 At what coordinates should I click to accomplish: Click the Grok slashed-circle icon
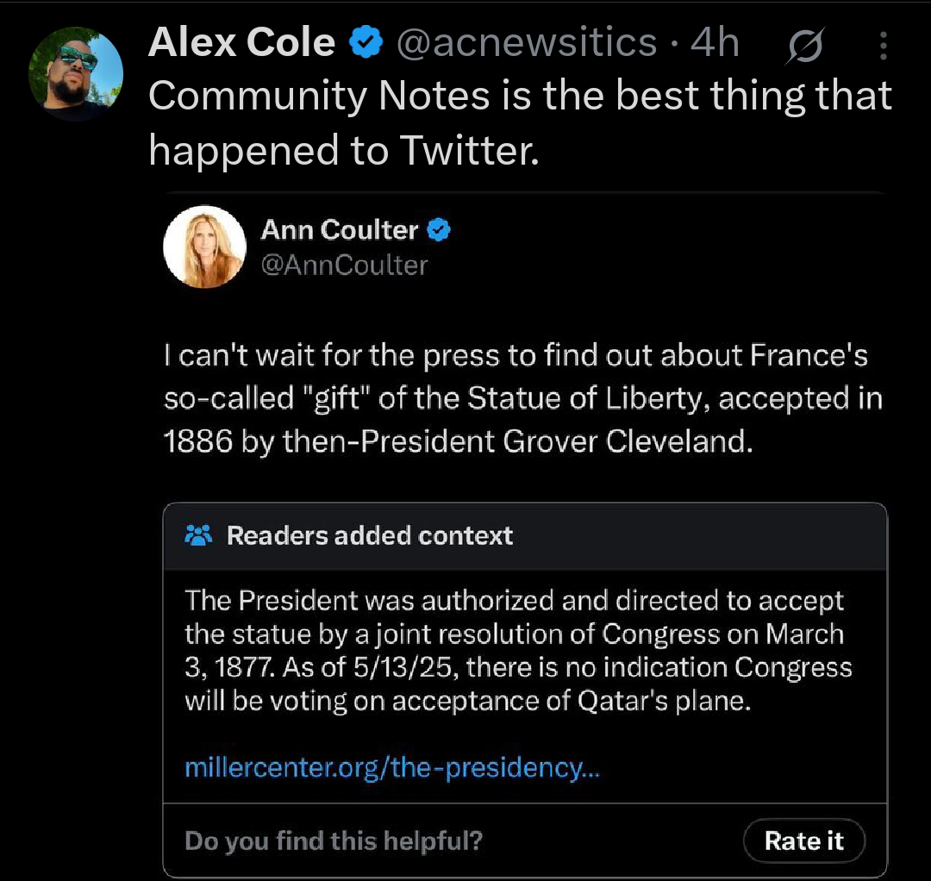pyautogui.click(x=803, y=47)
